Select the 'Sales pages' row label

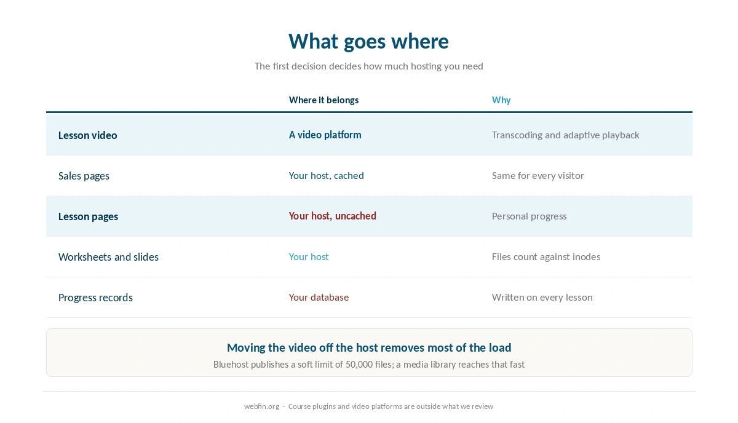coord(84,176)
